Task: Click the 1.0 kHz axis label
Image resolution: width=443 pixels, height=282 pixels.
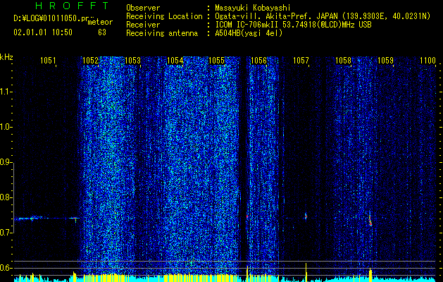Action: 6,127
